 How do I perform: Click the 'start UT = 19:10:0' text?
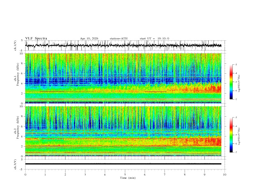click(154, 38)
